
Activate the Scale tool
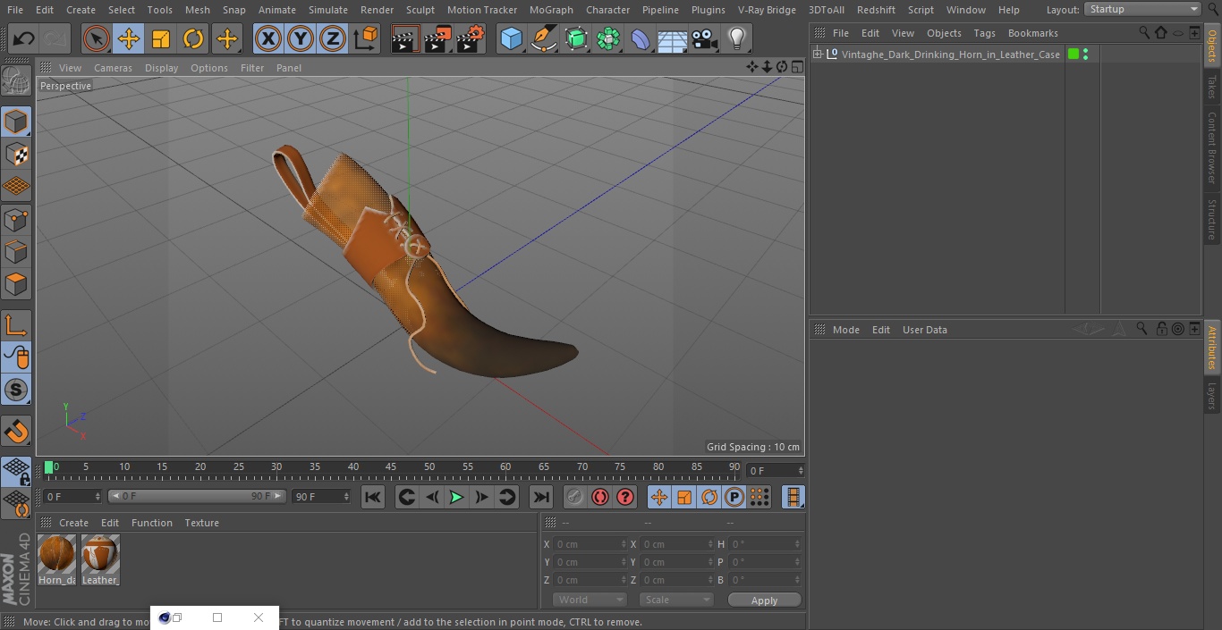[x=161, y=39]
